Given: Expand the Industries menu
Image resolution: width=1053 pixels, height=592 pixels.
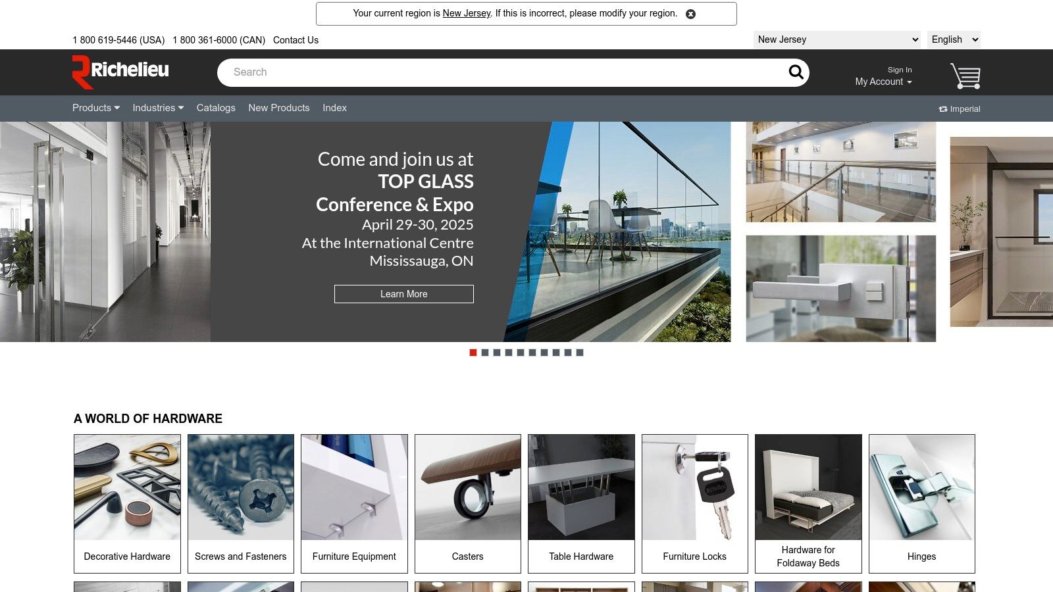Looking at the screenshot, I should (158, 108).
